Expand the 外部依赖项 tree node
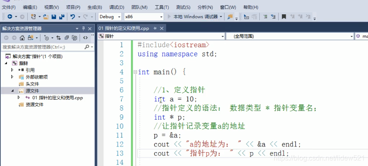 point(12,77)
